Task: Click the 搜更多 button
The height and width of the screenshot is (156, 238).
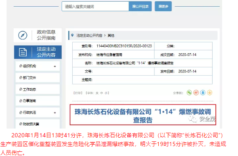Action: pyautogui.click(x=163, y=6)
